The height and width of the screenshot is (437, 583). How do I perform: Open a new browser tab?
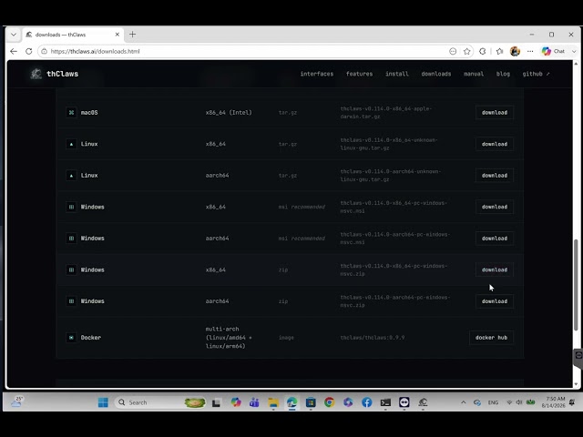[x=132, y=35]
